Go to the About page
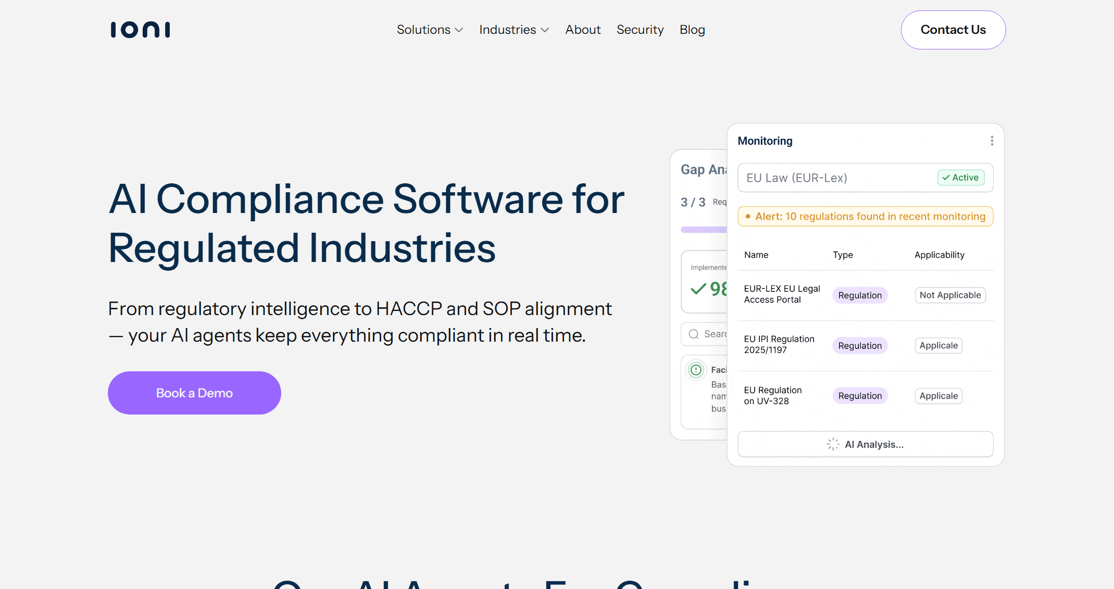The height and width of the screenshot is (589, 1114). 583,30
